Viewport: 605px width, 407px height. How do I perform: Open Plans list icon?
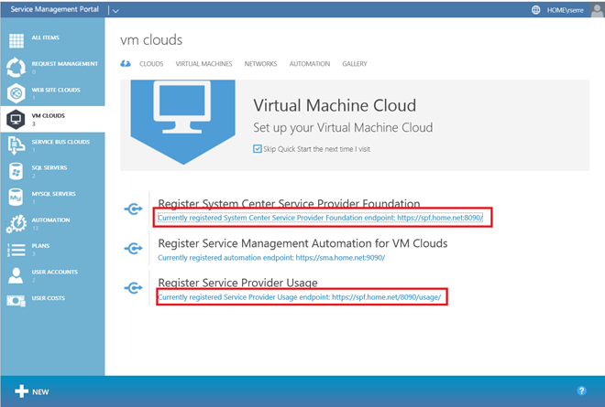click(16, 250)
